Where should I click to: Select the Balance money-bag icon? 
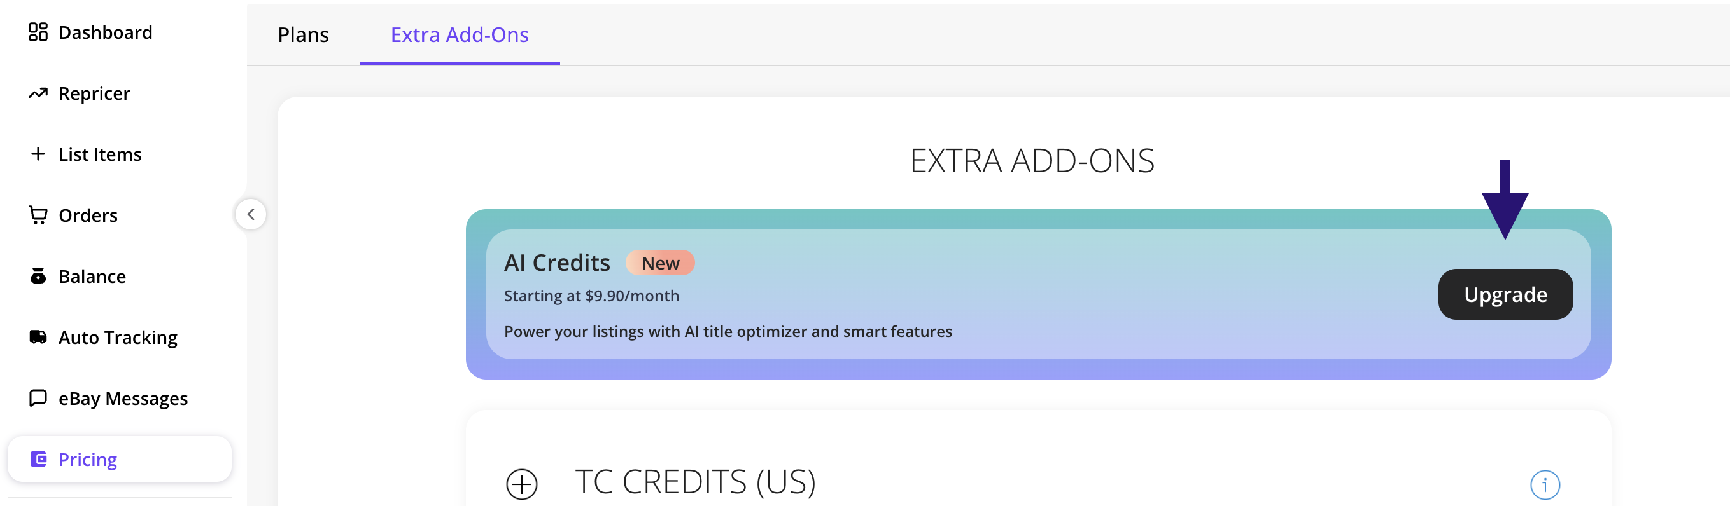click(37, 276)
